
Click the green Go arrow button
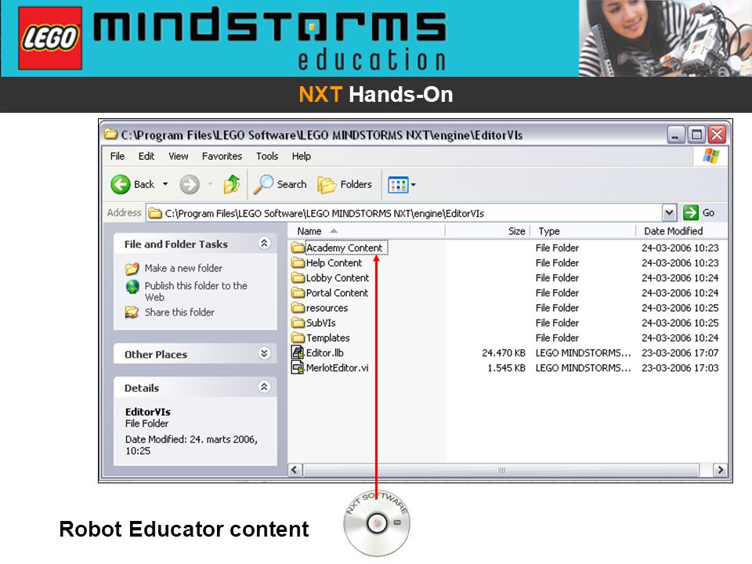(x=691, y=212)
